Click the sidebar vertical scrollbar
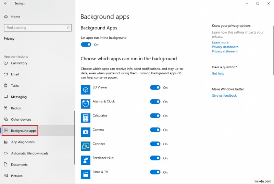 click(x=74, y=138)
